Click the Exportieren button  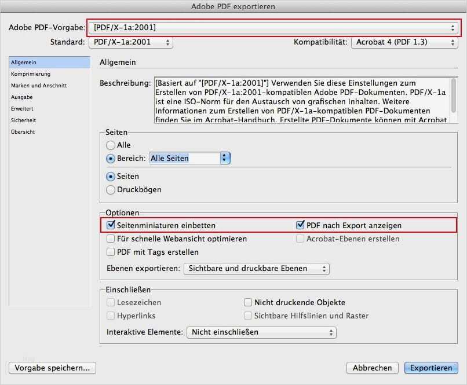(431, 368)
